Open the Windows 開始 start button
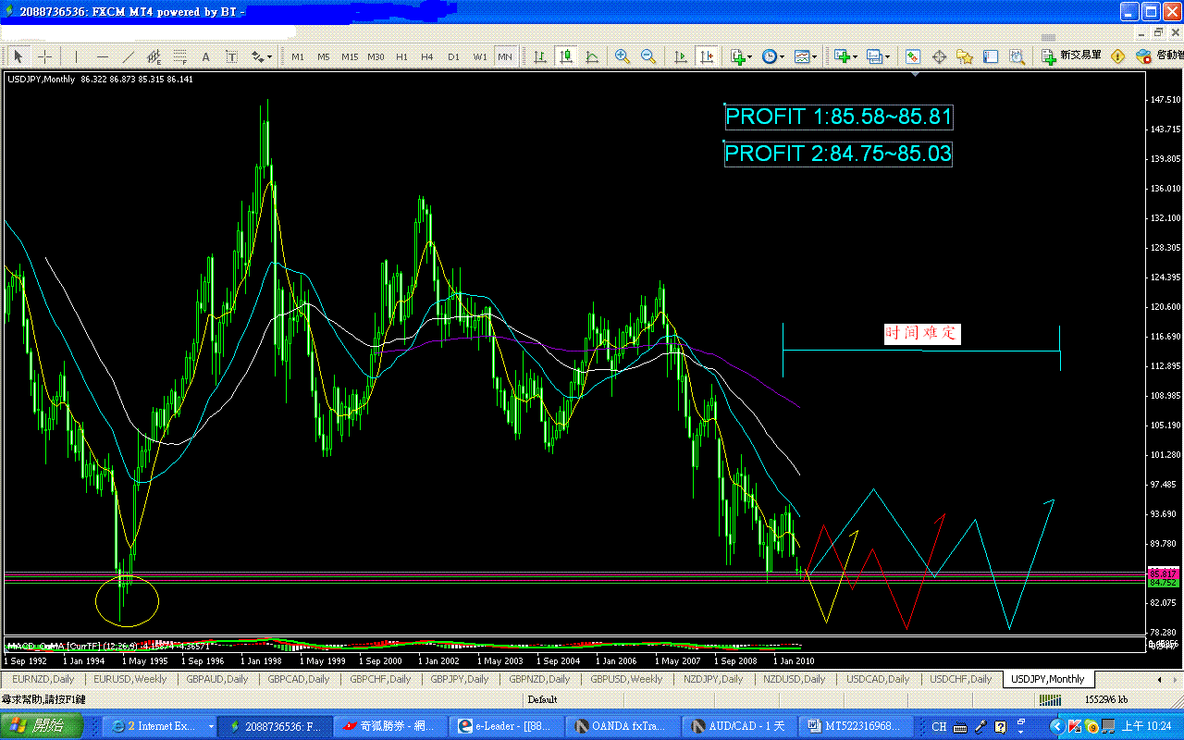This screenshot has height=740, width=1184. tap(43, 726)
